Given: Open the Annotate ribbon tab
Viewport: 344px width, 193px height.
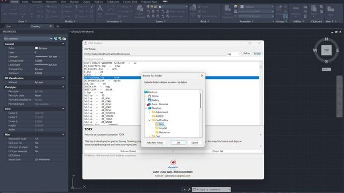Looking at the screenshot, I should [37, 2].
